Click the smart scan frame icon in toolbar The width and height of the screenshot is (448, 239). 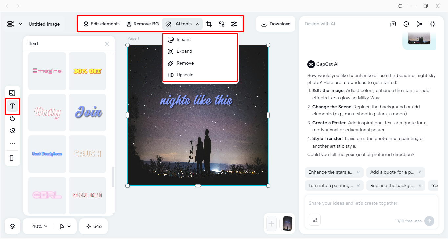222,24
